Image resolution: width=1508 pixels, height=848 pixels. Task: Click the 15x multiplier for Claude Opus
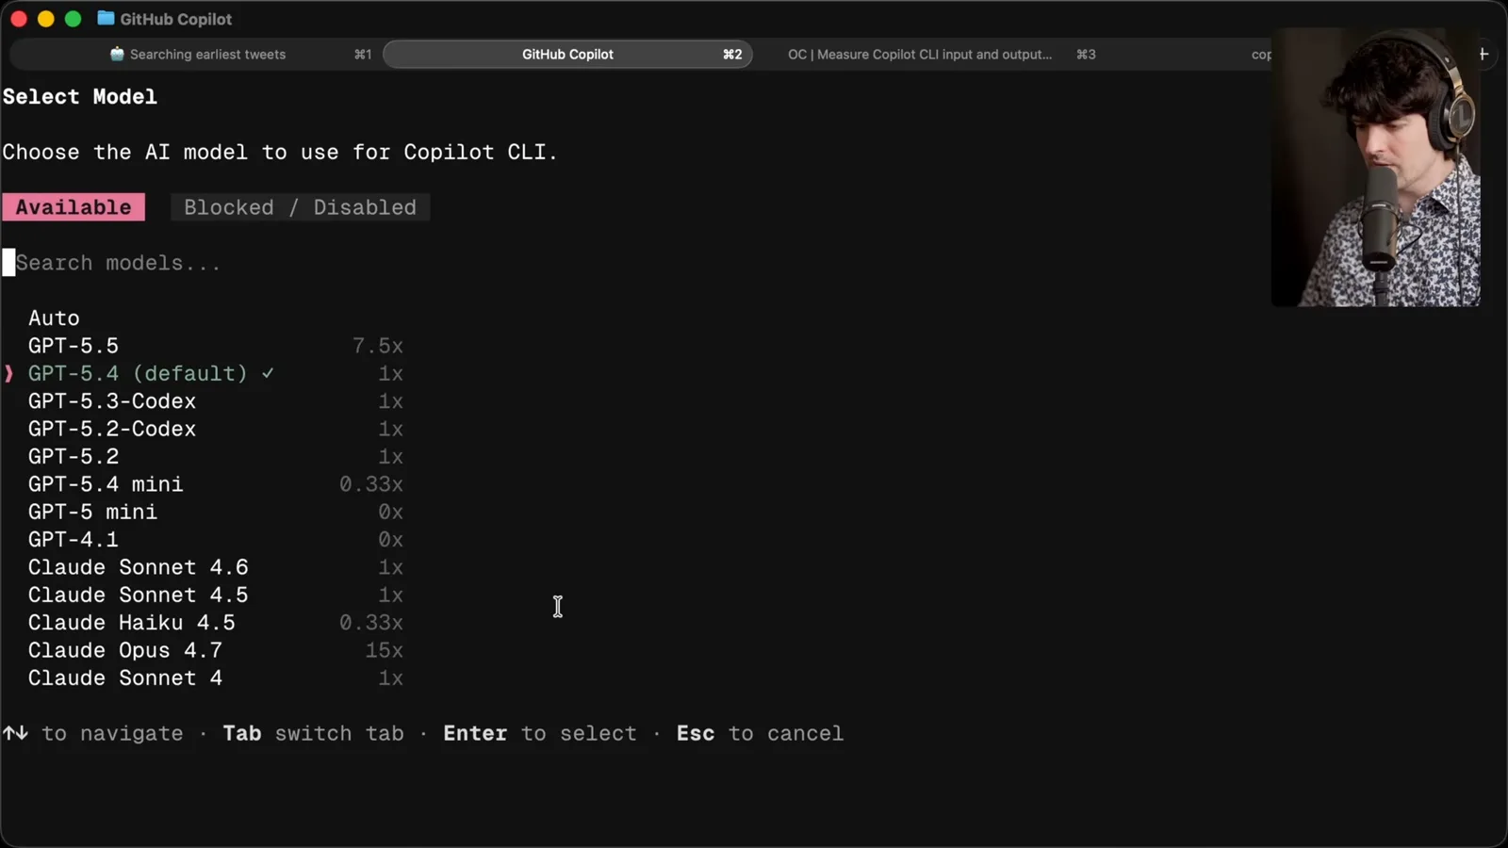pyautogui.click(x=385, y=650)
